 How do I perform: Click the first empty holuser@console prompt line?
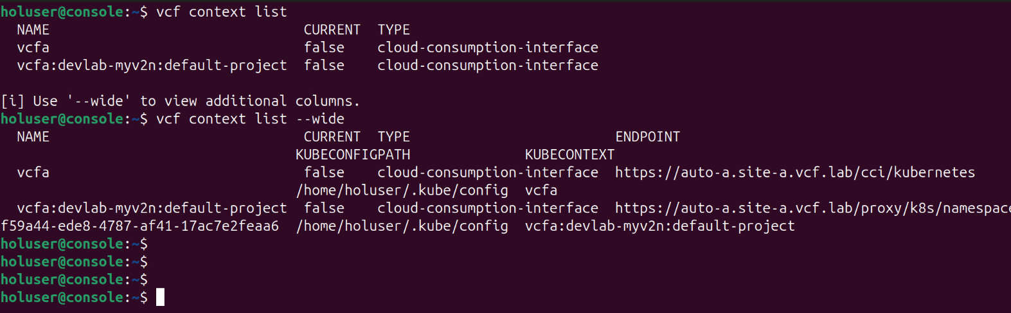coord(74,244)
